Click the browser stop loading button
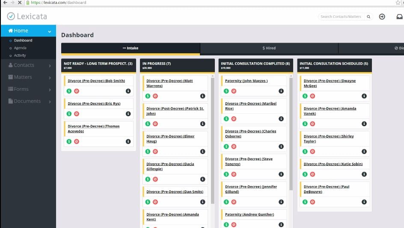 click(x=20, y=3)
